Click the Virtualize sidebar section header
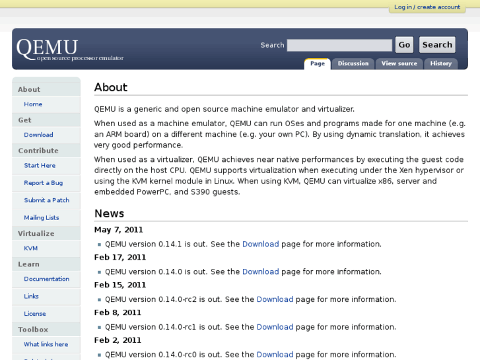Viewport: 480px width, 360px height. pos(36,233)
